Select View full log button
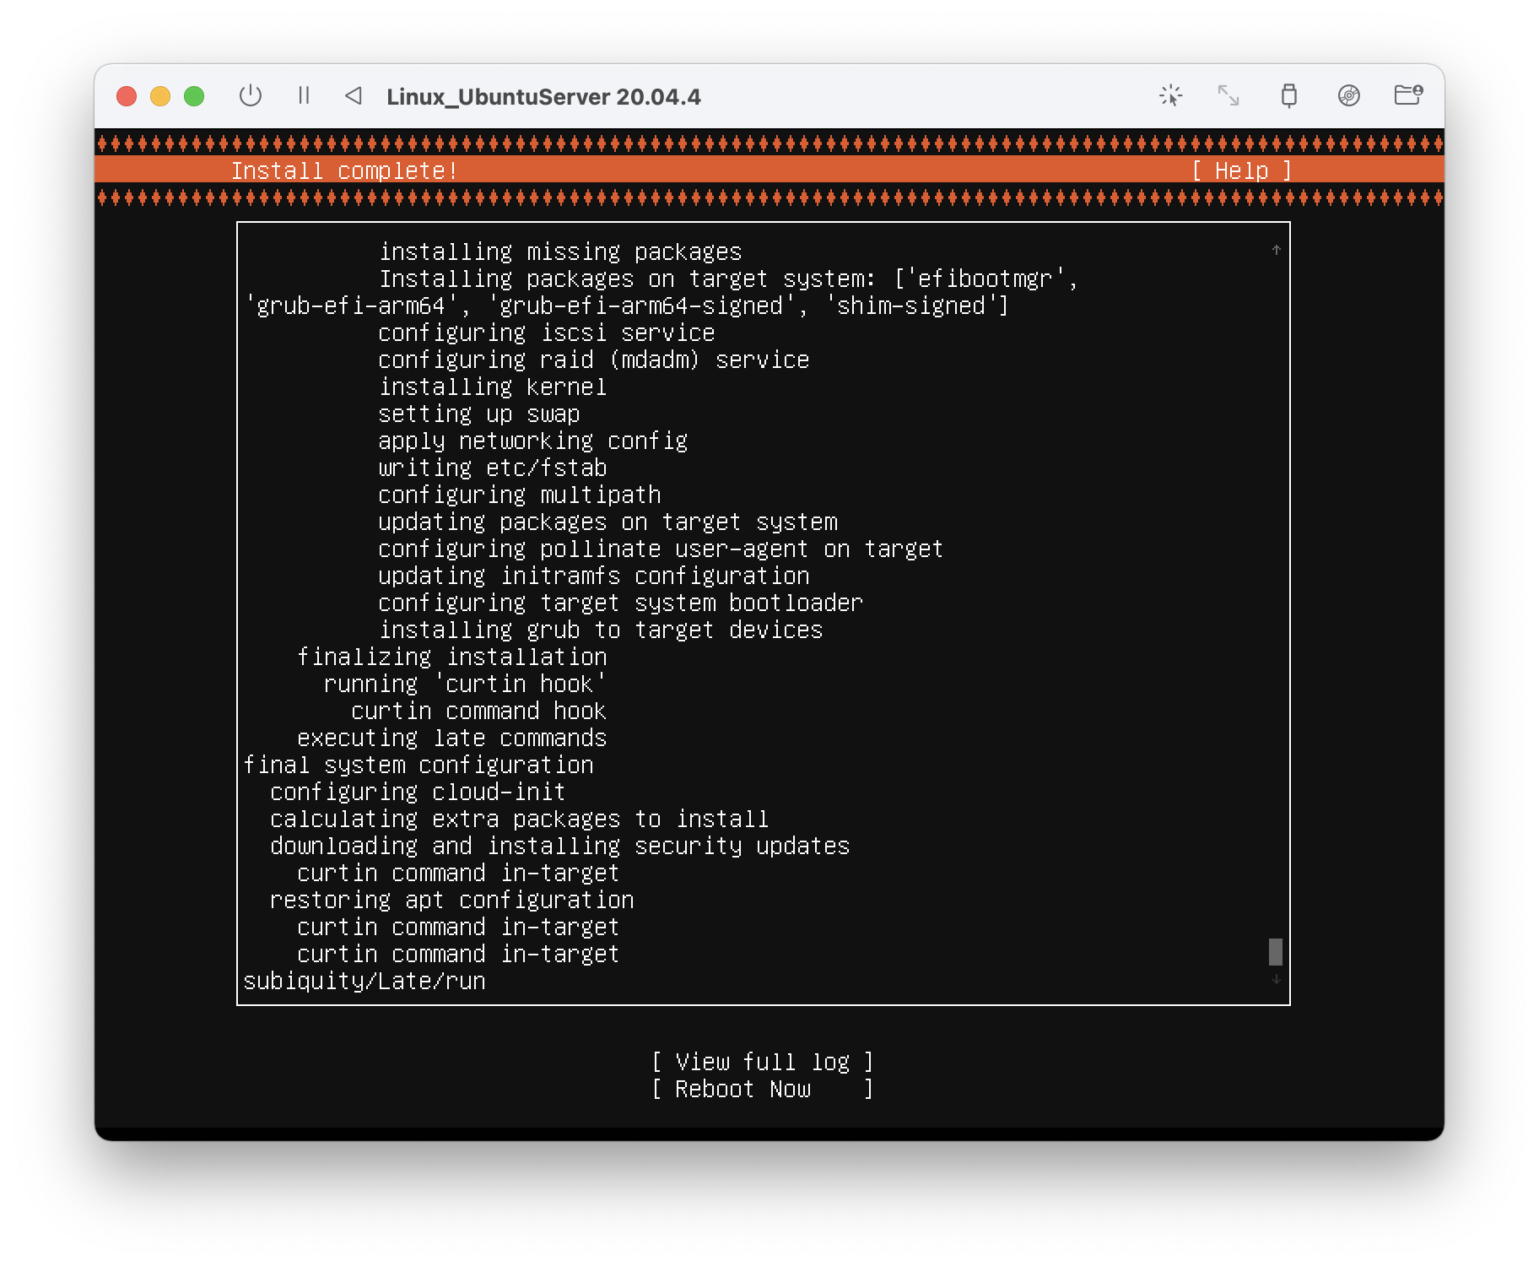1539x1266 pixels. tap(763, 1062)
